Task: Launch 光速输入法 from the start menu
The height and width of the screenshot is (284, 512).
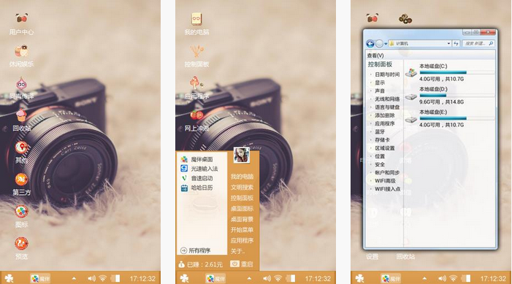Action: point(199,169)
